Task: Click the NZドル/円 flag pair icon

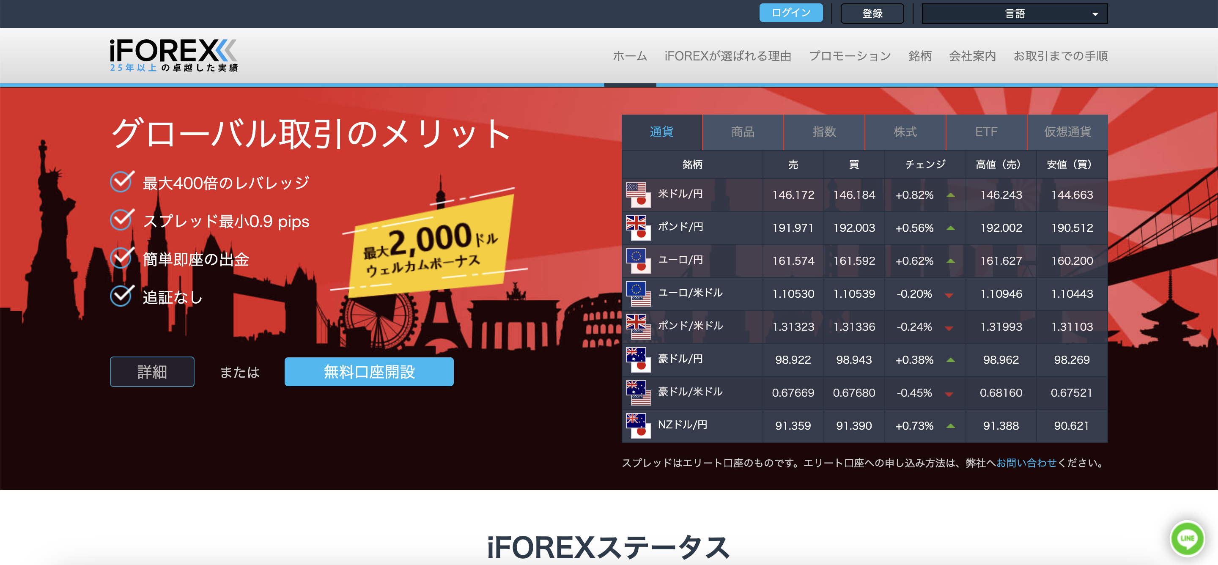Action: click(x=638, y=426)
